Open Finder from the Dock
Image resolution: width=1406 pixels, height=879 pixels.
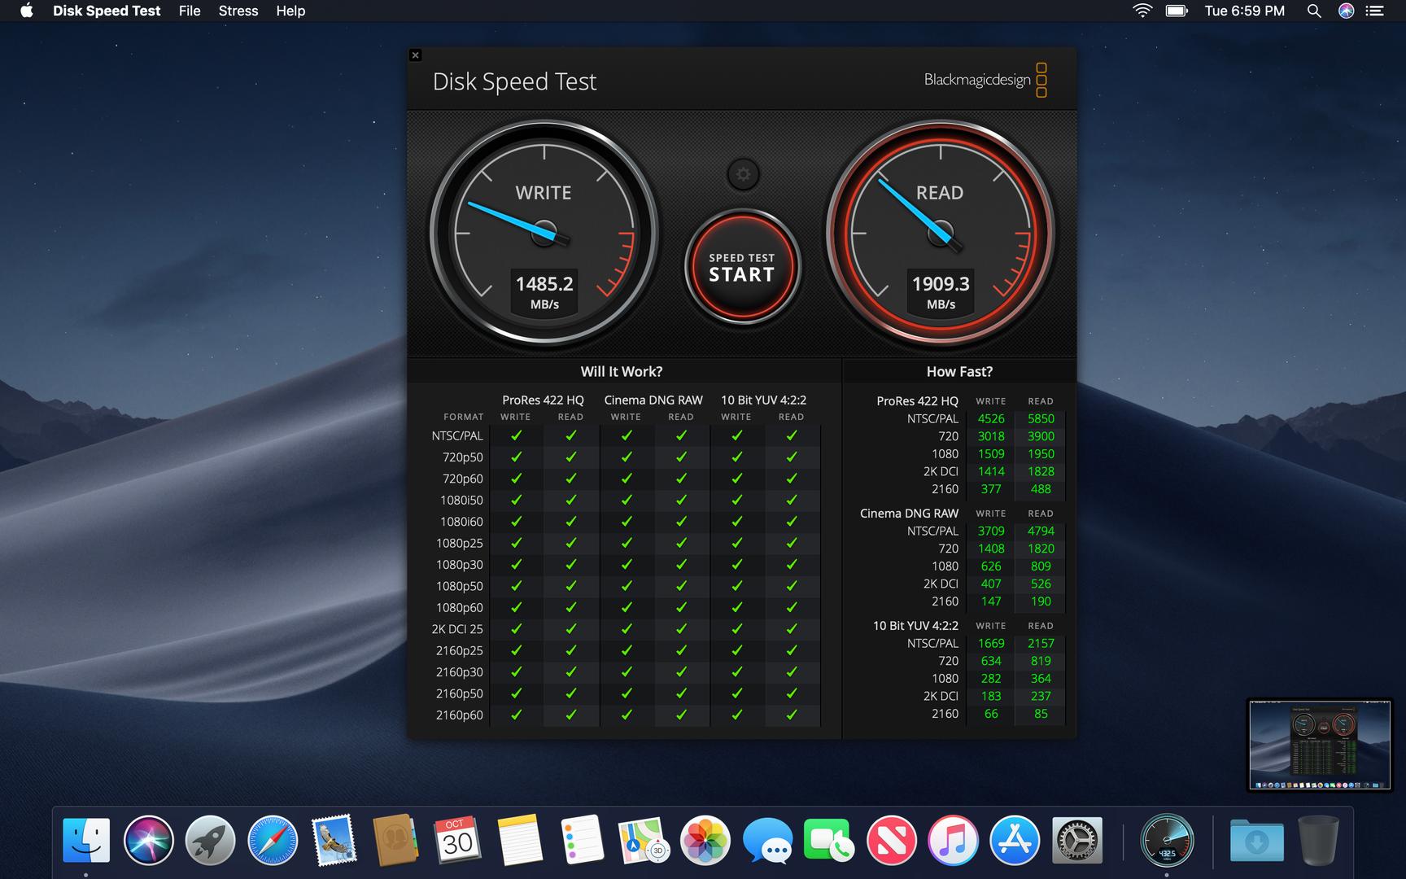tap(86, 840)
